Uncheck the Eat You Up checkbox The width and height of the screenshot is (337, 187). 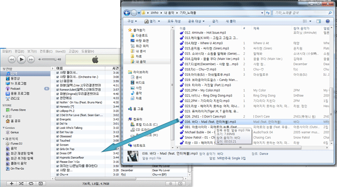pos(58,132)
